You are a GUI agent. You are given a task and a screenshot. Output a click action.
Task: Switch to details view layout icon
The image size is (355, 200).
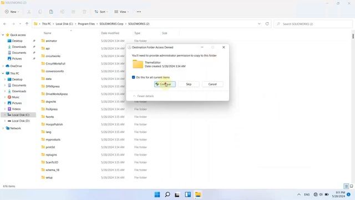coord(346,186)
